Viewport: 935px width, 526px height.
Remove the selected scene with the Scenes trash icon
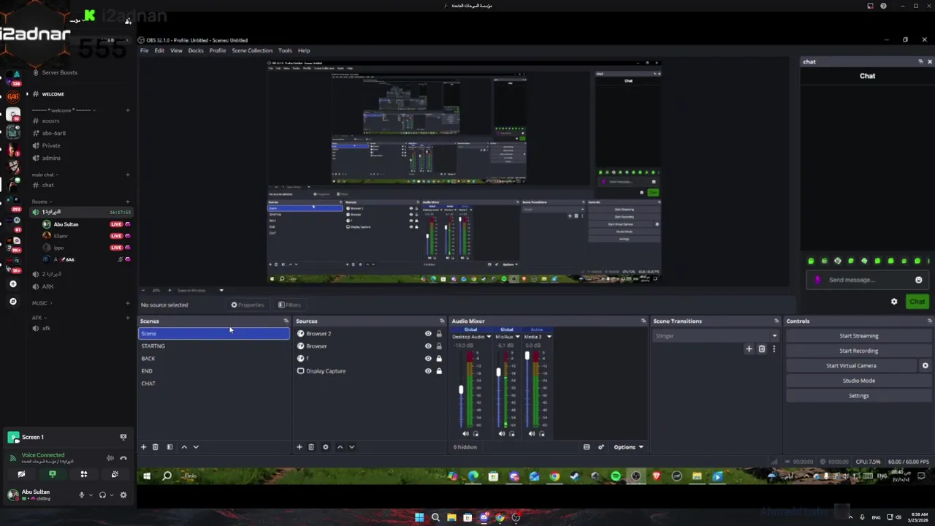(155, 447)
